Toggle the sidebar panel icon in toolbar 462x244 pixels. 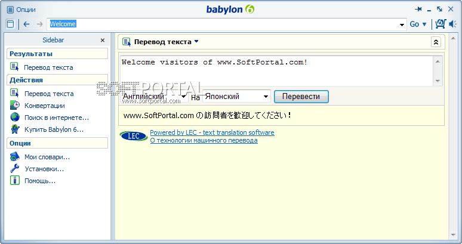click(10, 24)
